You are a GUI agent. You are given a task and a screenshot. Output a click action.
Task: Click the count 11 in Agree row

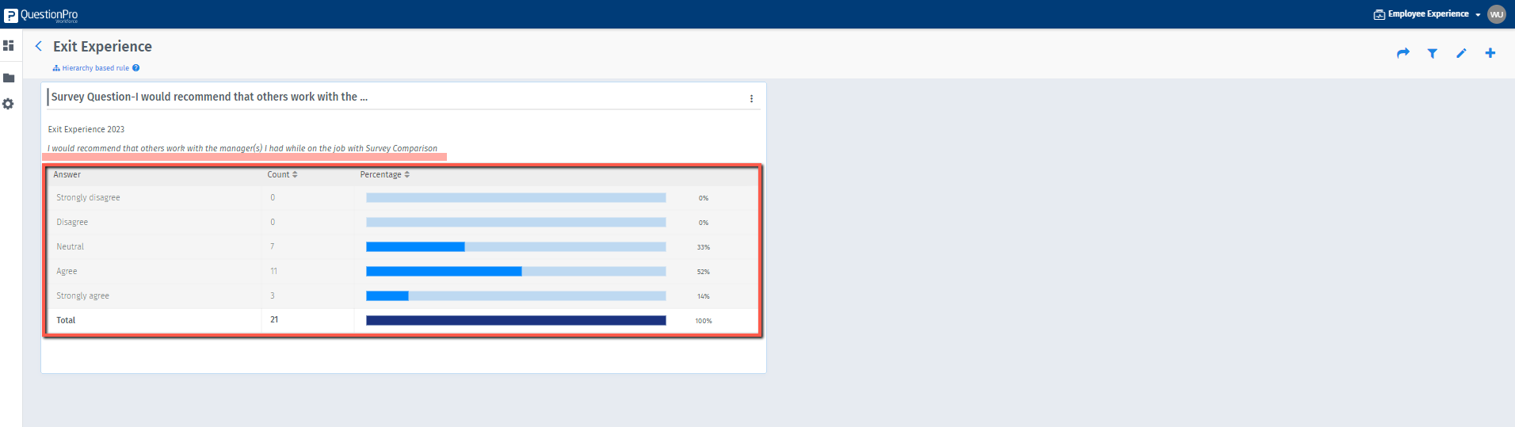tap(273, 271)
